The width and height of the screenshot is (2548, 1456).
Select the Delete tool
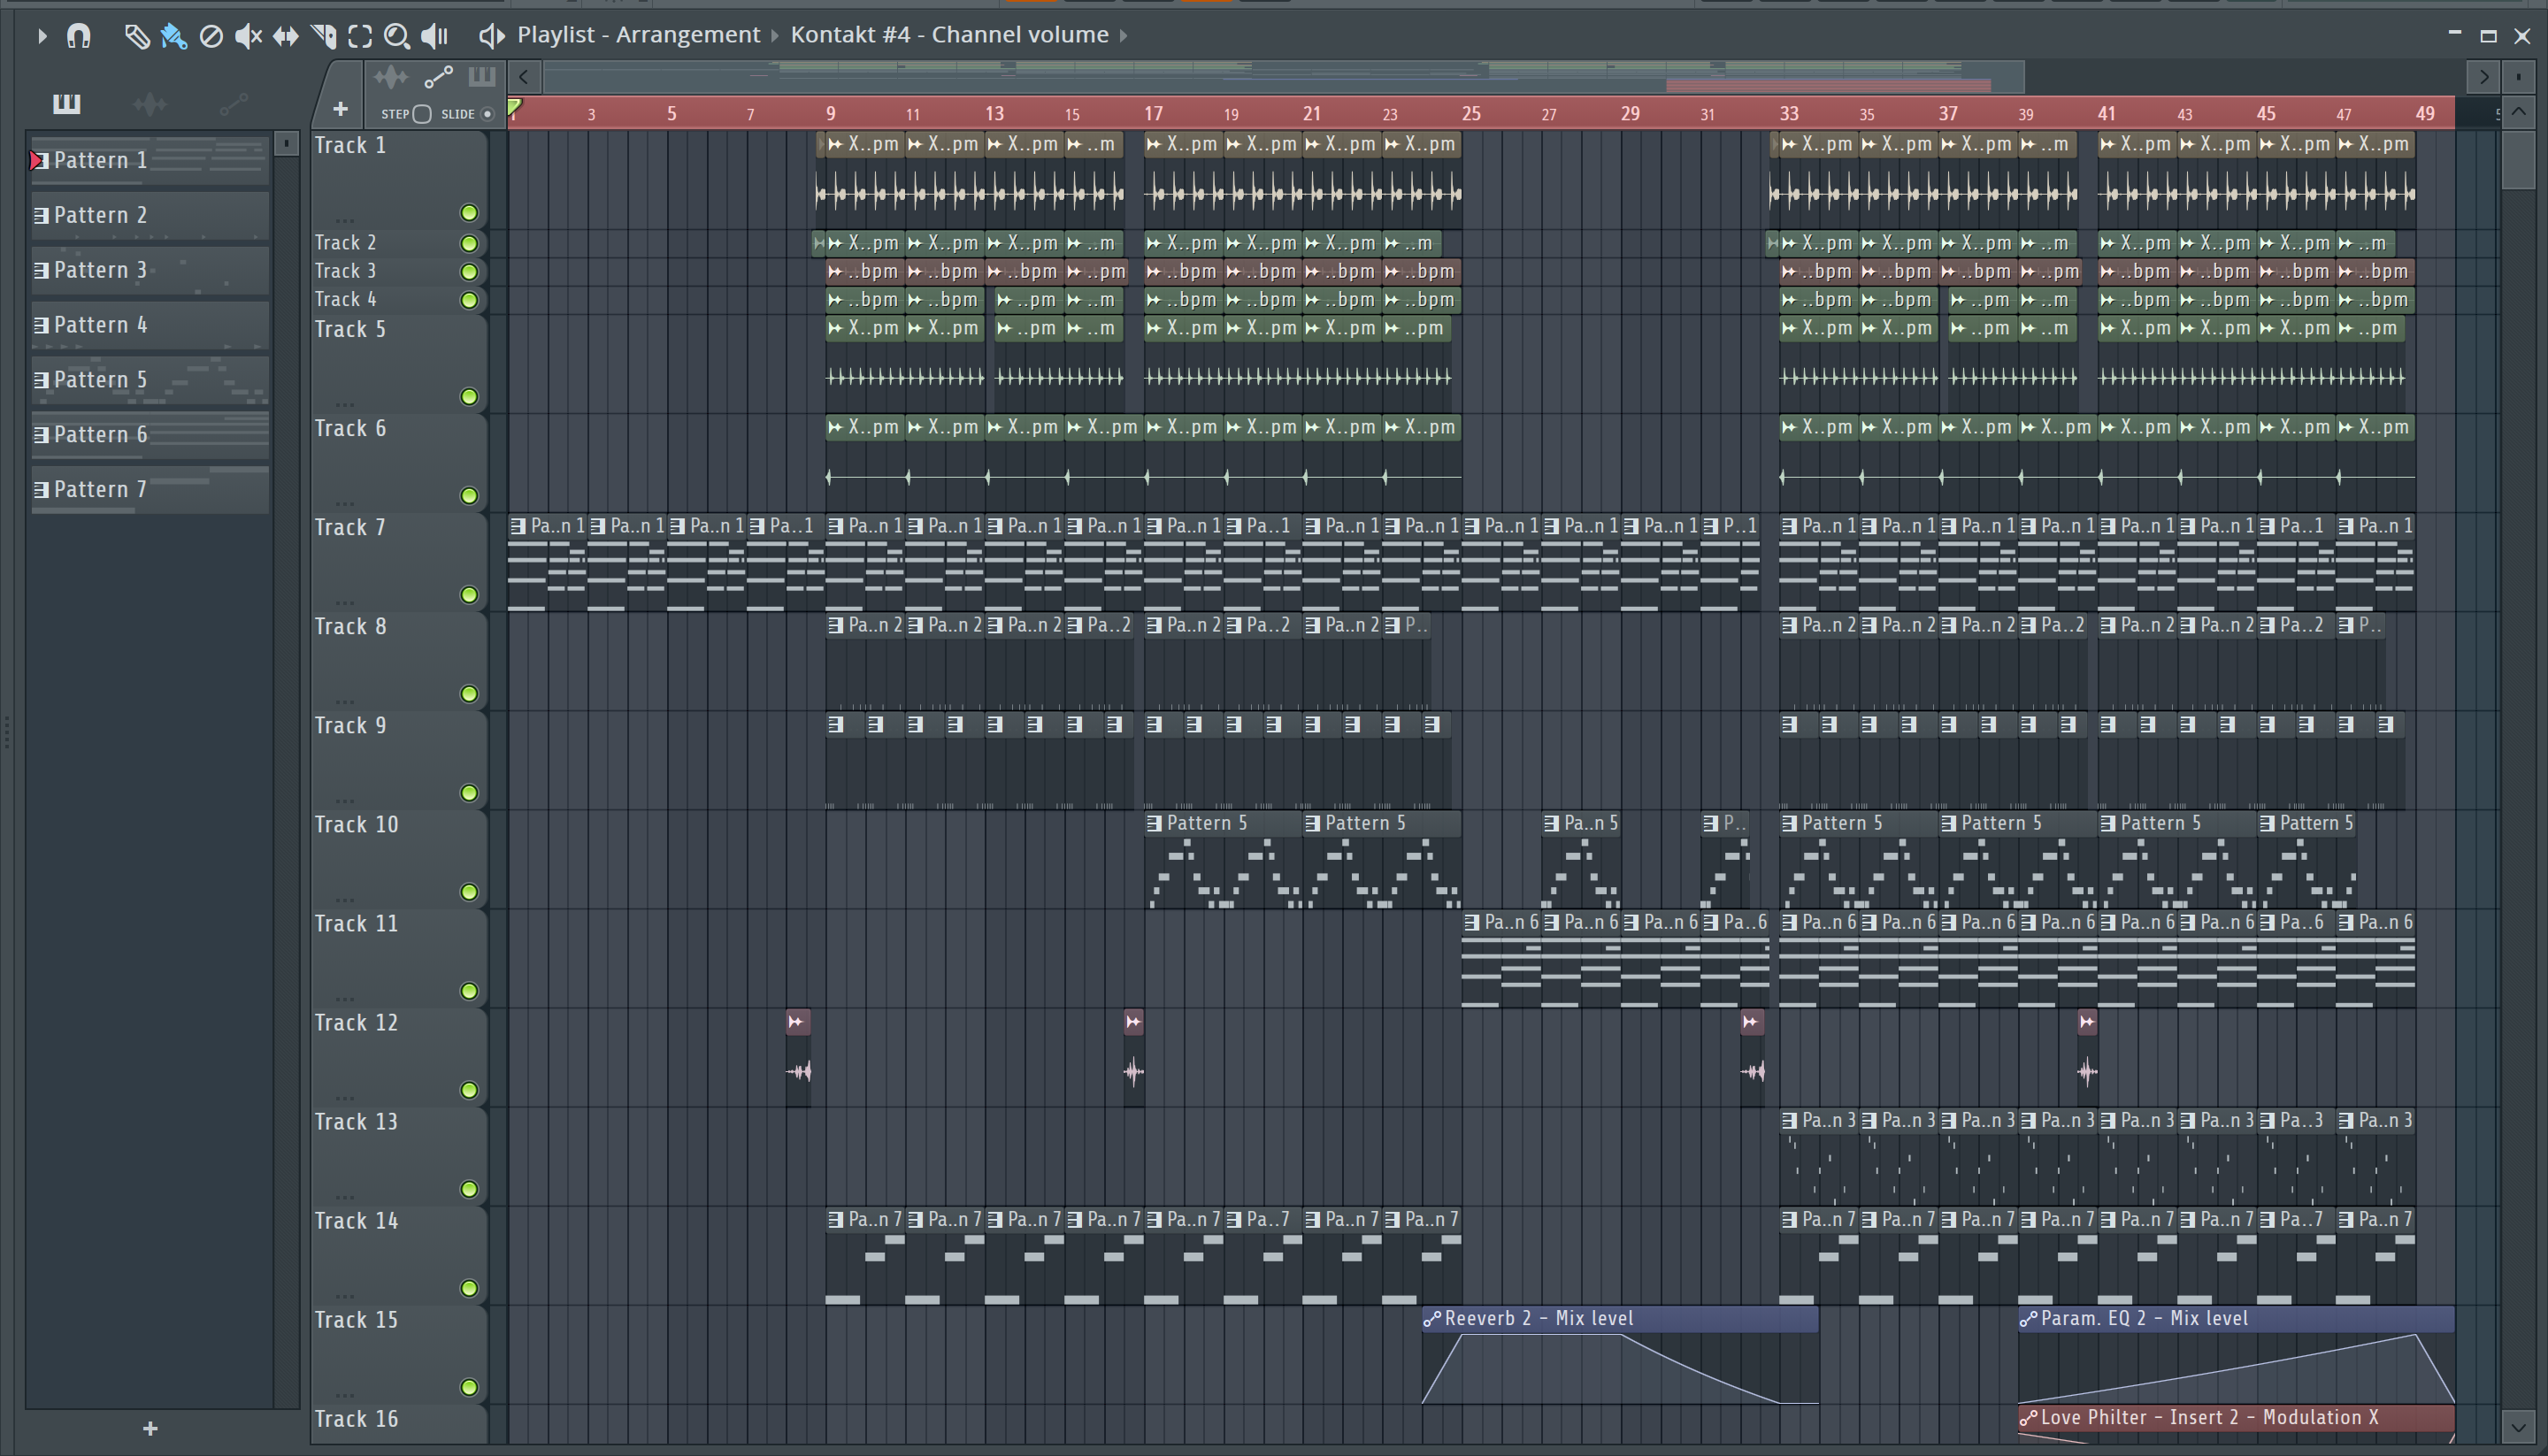[211, 36]
